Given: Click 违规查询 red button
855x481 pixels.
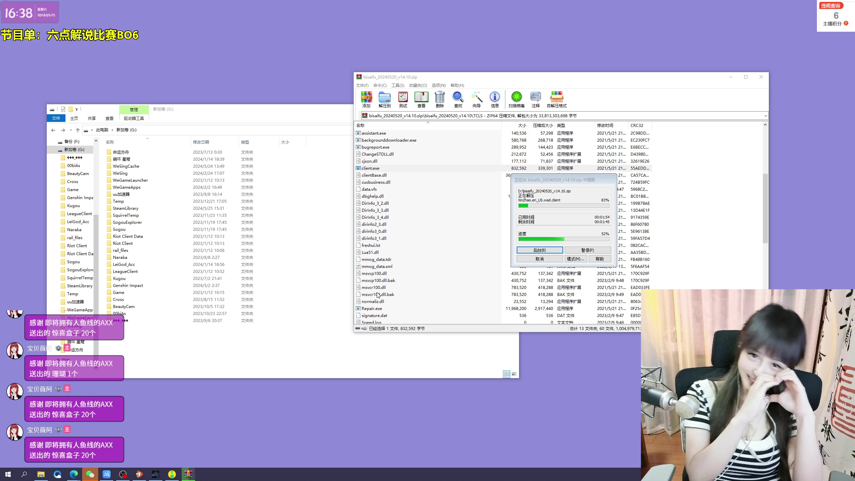Looking at the screenshot, I should pos(831,6).
